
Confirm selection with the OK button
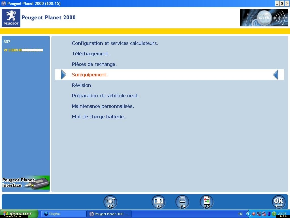coord(278,202)
